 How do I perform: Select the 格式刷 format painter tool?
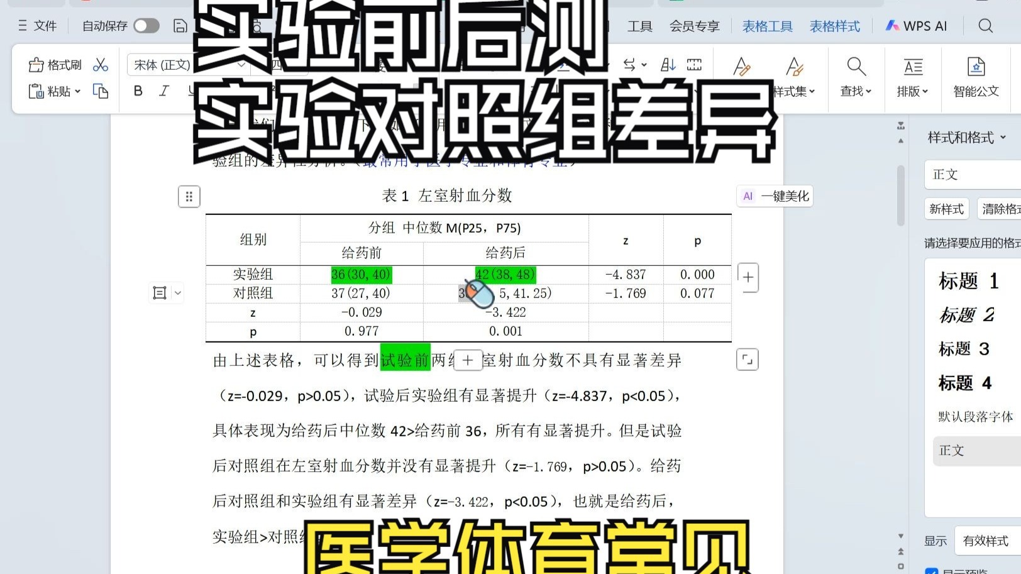point(54,64)
